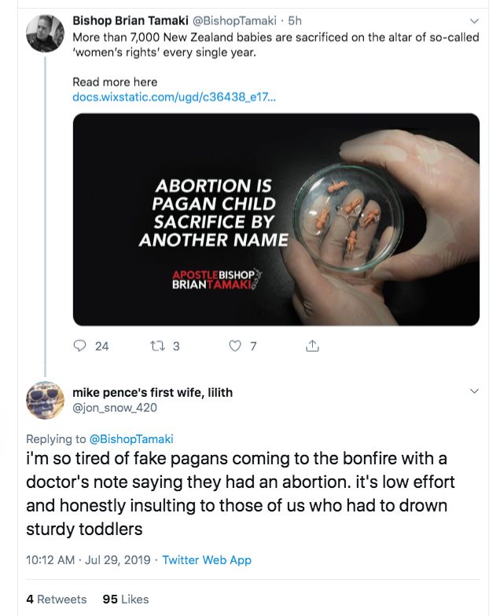Open the docs.wixstatic.com link
This screenshot has height=616, width=500.
(x=174, y=97)
